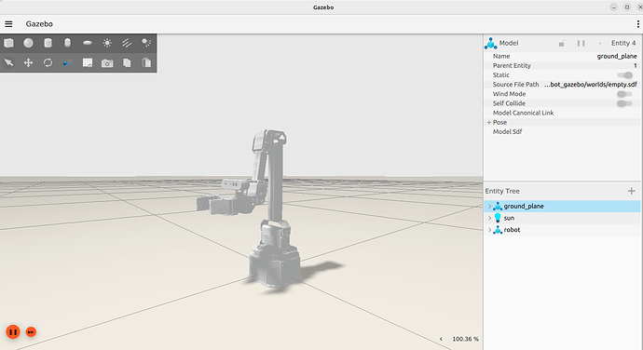The image size is (643, 350).
Task: Select ground_plane in the Entity Tree
Action: [524, 206]
